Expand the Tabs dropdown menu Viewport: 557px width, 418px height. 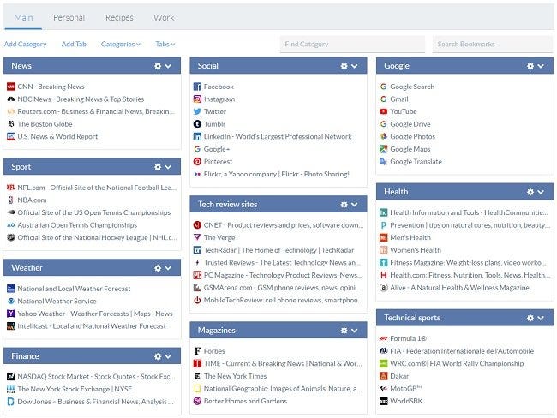(165, 44)
